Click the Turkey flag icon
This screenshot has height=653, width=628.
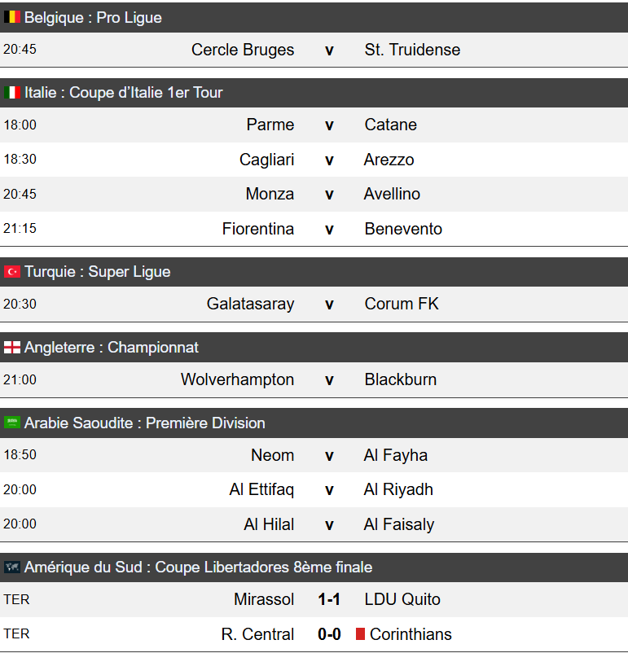[x=12, y=271]
